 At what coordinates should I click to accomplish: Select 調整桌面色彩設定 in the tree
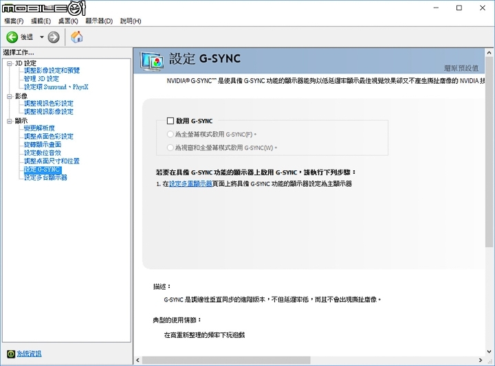pos(49,136)
